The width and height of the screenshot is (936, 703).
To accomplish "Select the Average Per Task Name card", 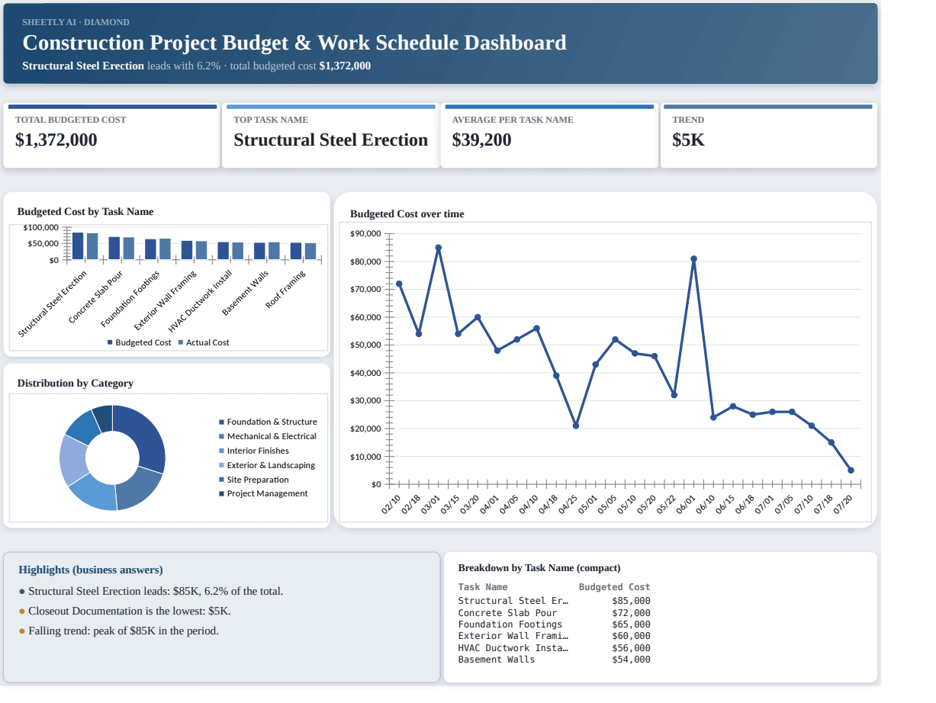I will [549, 136].
